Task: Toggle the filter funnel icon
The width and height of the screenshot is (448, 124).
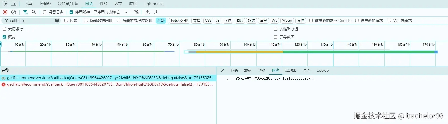Action: click(25, 12)
